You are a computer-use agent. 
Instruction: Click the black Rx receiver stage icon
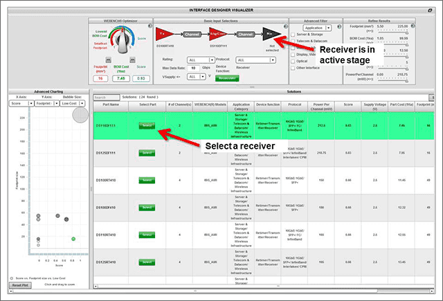[269, 33]
